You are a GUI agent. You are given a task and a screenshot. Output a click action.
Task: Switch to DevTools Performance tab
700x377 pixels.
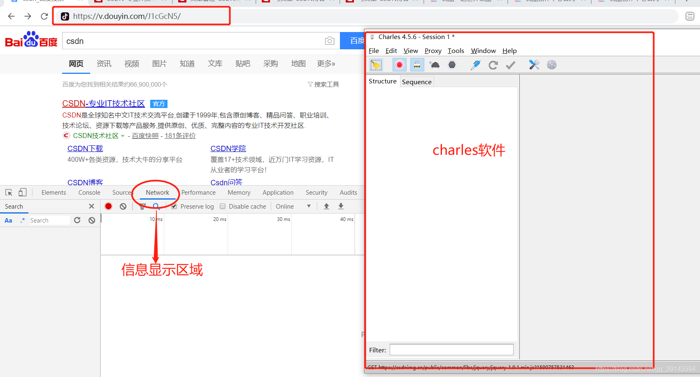coord(198,193)
